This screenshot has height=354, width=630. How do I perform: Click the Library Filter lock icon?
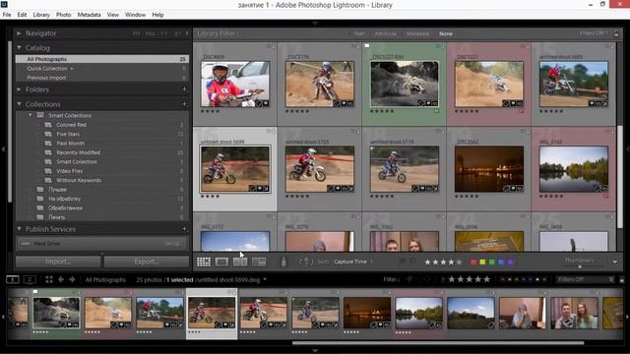[616, 33]
